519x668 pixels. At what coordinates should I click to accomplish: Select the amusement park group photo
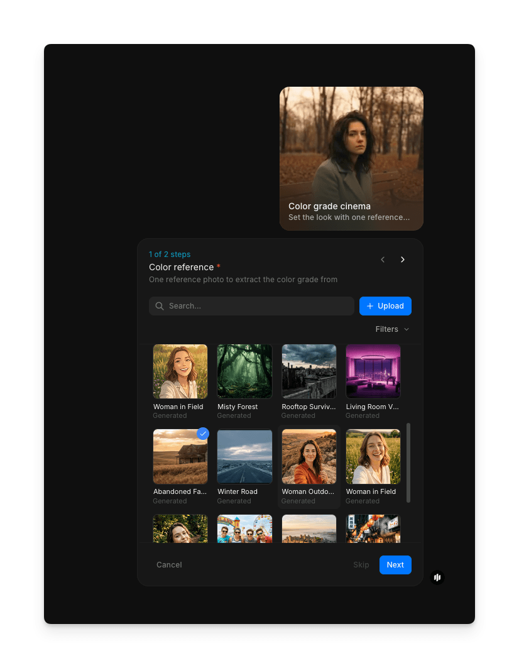[x=244, y=528]
